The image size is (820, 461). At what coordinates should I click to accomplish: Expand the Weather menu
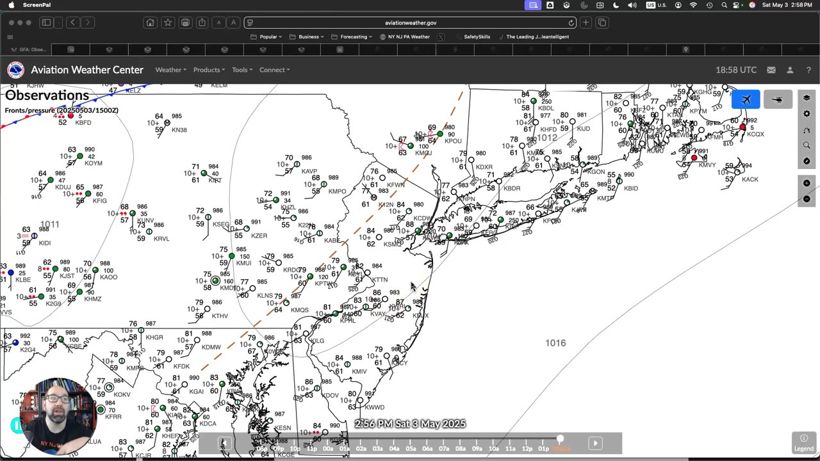pos(170,70)
